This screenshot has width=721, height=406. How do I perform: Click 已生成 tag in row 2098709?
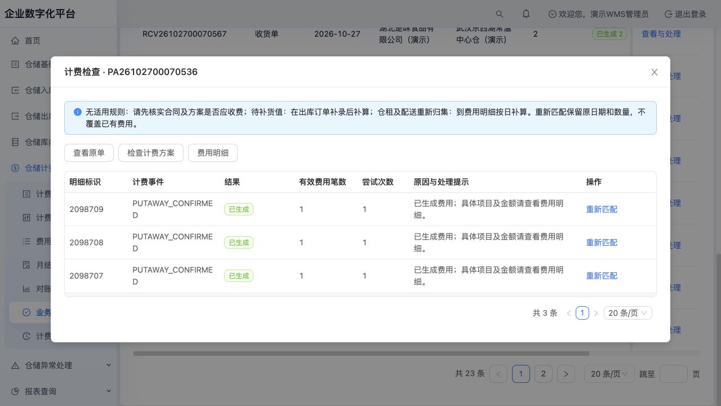pos(239,209)
